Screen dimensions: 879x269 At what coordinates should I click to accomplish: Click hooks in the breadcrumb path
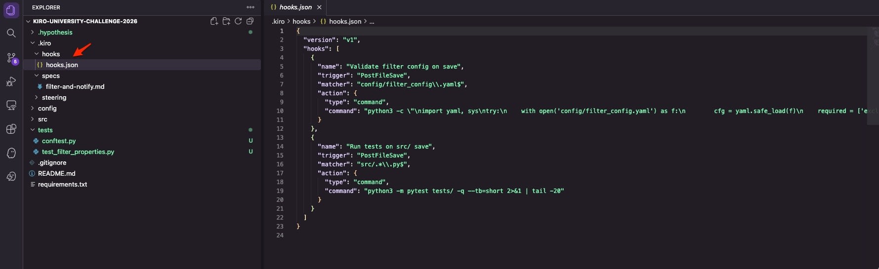tap(301, 21)
